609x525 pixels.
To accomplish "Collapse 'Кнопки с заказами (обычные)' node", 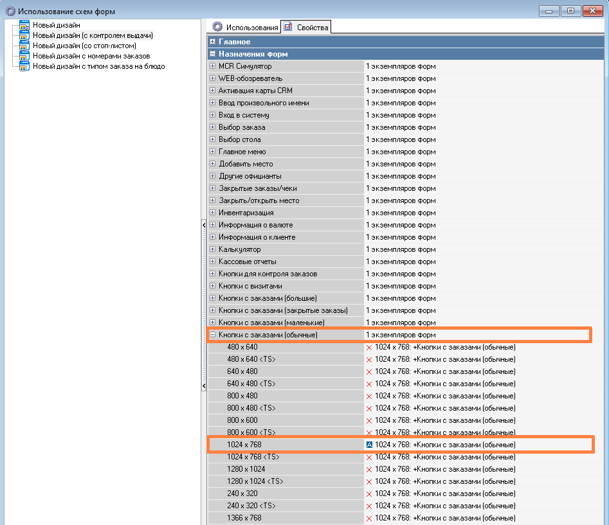I will 213,335.
